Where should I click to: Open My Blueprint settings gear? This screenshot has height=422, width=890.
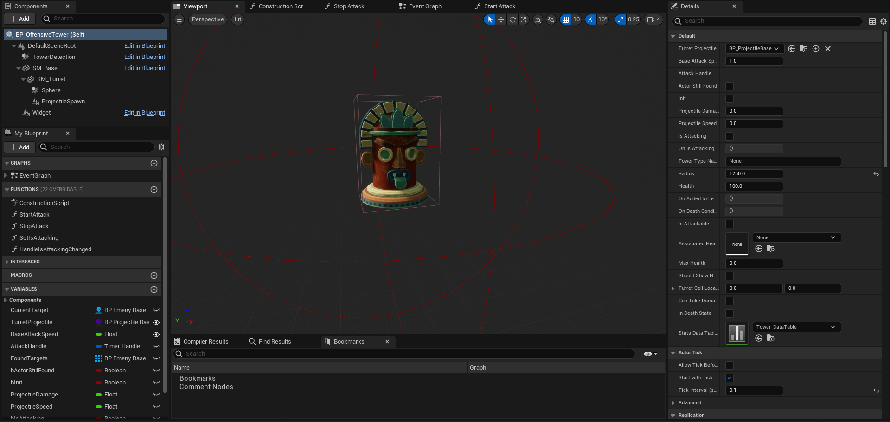[x=161, y=147]
